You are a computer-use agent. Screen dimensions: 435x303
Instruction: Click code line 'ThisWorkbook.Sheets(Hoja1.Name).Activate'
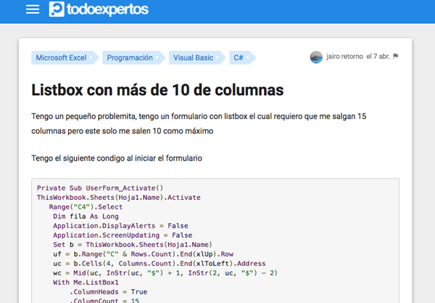pos(119,198)
